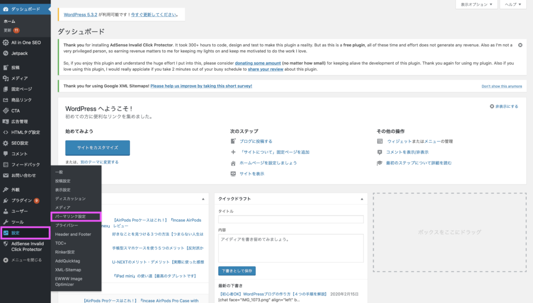Click the AdSense Invalid Click Protector shield icon
Screen dimensions: 533x303
click(x=5, y=244)
